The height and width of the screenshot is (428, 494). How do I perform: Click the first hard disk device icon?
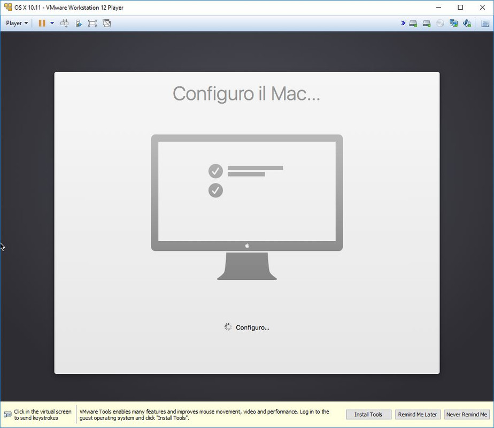[413, 24]
